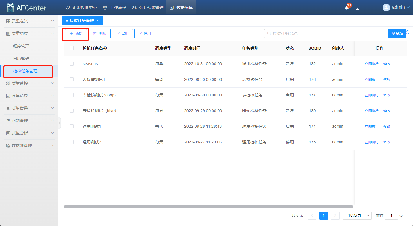Click the 删除 trash button
The width and height of the screenshot is (413, 226).
pyautogui.click(x=99, y=34)
